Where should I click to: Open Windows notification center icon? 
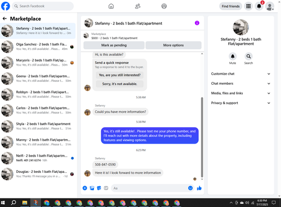coord(274,203)
